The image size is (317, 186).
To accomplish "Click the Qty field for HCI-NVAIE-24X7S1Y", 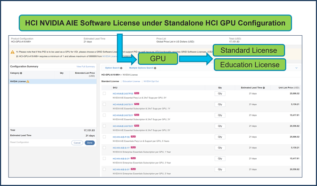I will 220,104.
